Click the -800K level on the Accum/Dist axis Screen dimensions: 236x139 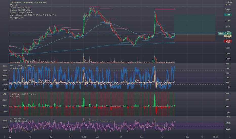tap(228, 129)
